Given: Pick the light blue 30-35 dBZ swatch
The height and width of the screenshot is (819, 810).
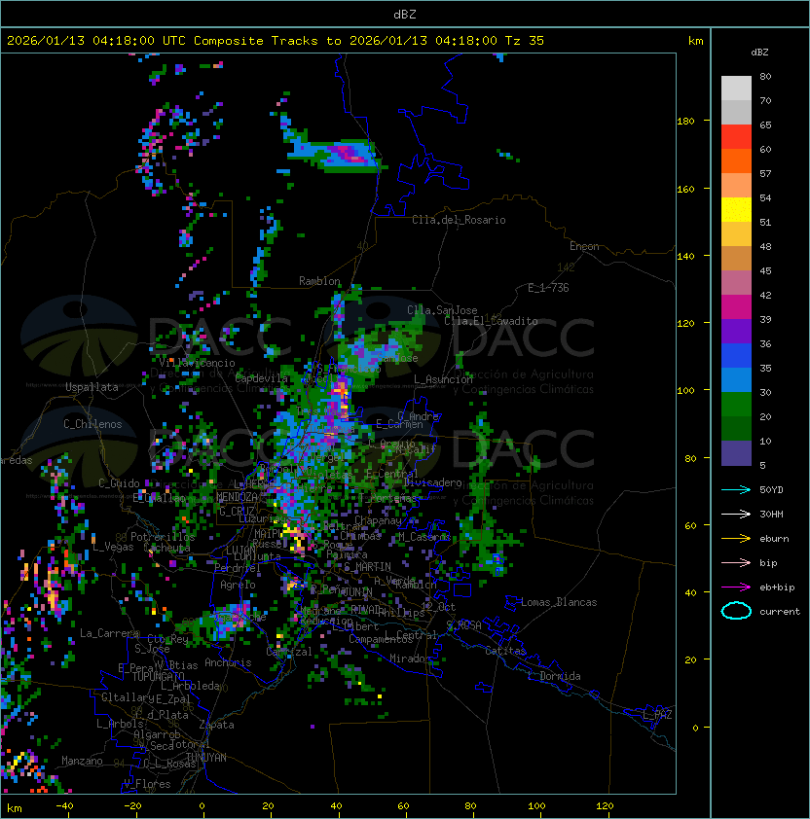Looking at the screenshot, I should [x=736, y=380].
